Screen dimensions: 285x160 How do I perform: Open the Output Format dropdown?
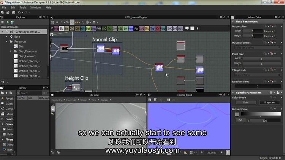click(257, 48)
